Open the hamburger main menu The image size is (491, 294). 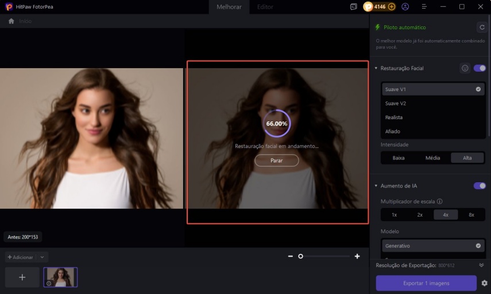point(423,7)
